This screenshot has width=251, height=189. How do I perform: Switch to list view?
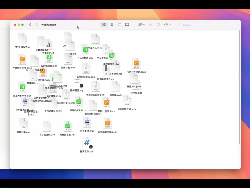pos(112,25)
